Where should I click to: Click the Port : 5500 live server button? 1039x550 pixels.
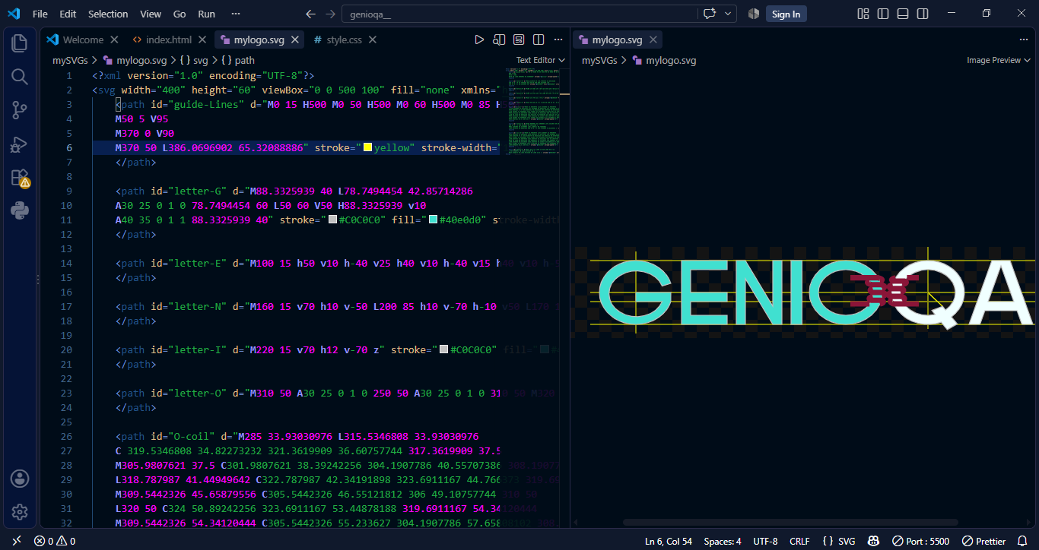point(920,541)
